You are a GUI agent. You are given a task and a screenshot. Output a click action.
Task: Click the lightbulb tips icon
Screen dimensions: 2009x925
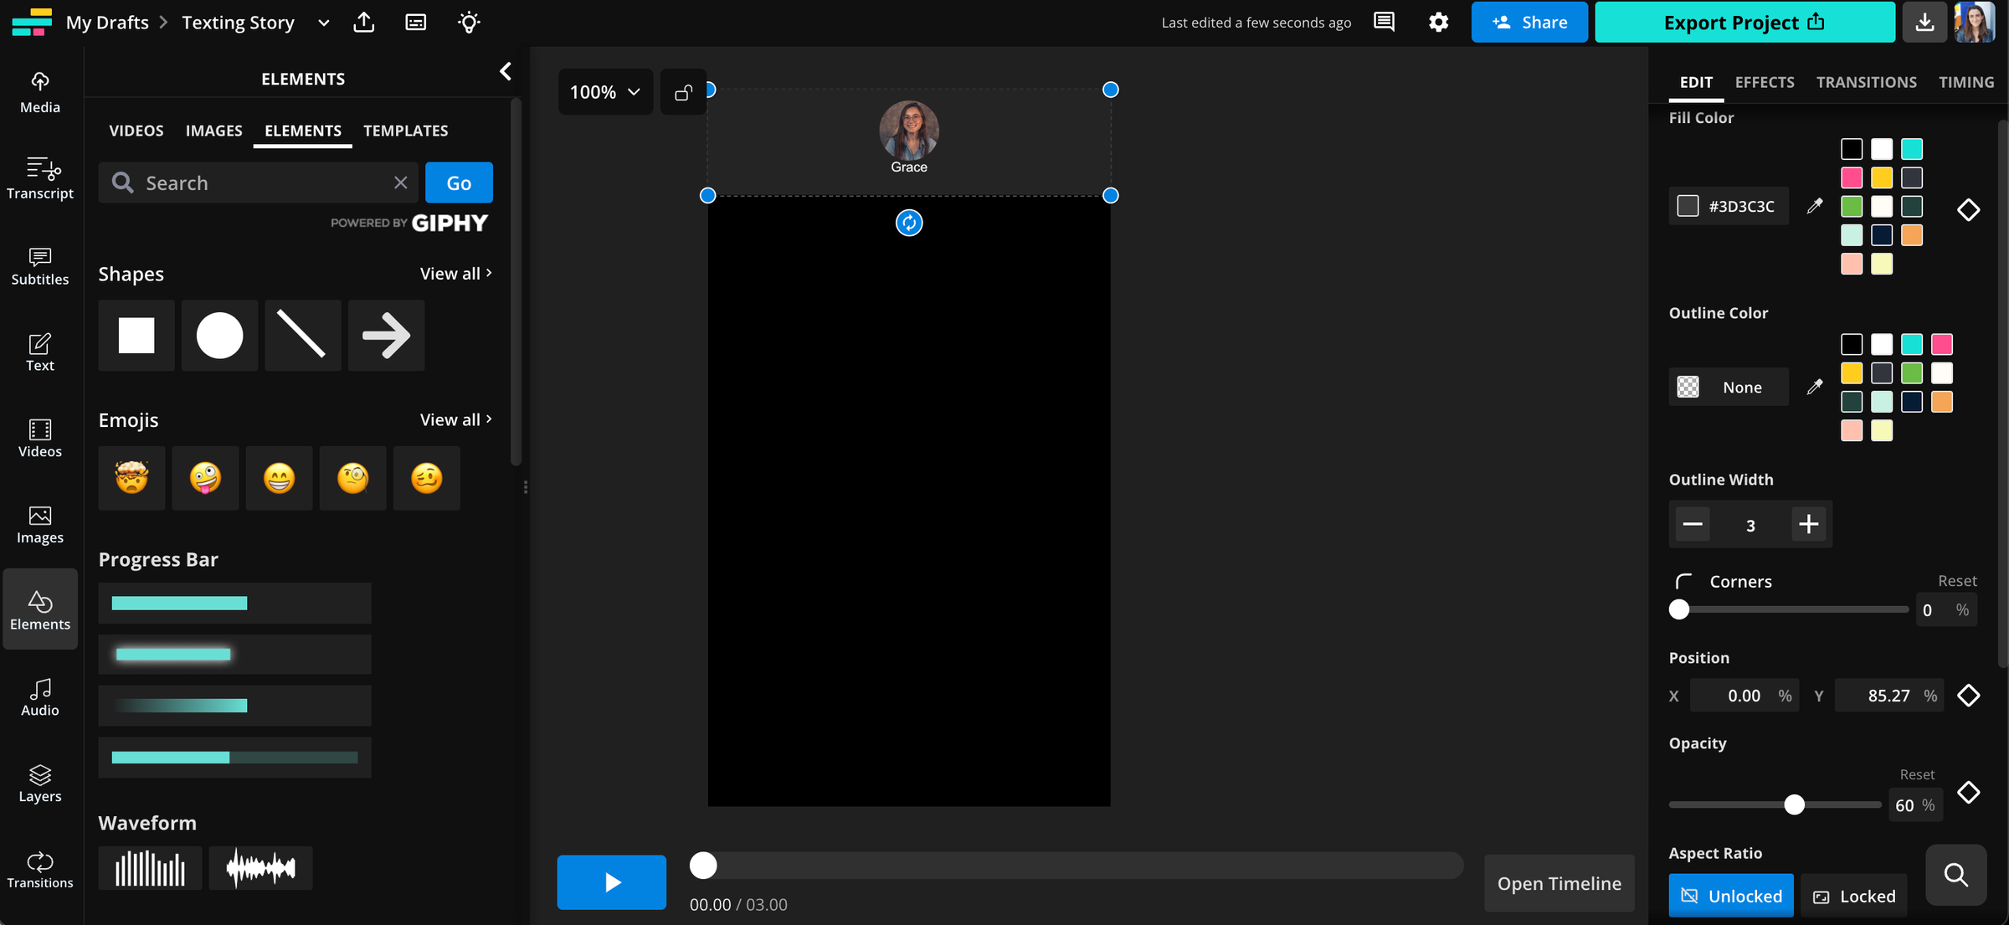tap(469, 23)
